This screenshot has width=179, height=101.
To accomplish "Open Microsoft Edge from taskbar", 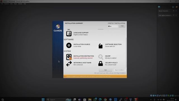I will 100,100.
